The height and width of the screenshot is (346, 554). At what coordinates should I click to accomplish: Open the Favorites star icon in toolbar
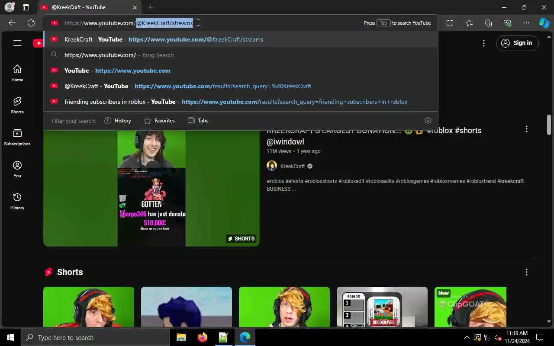click(x=469, y=23)
